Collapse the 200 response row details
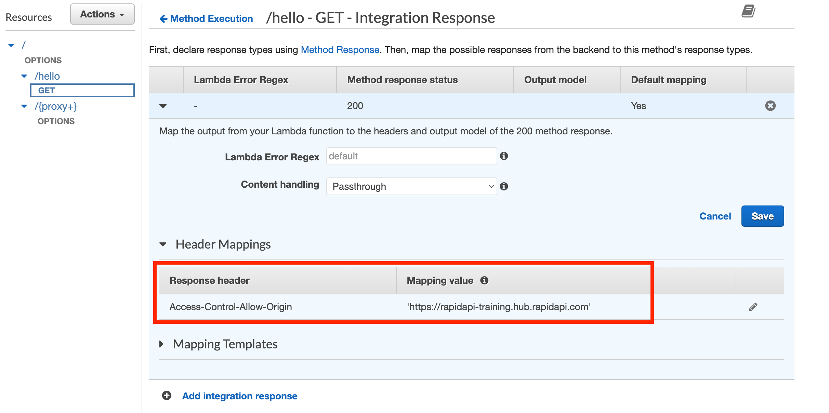Image resolution: width=829 pixels, height=413 pixels. (163, 106)
